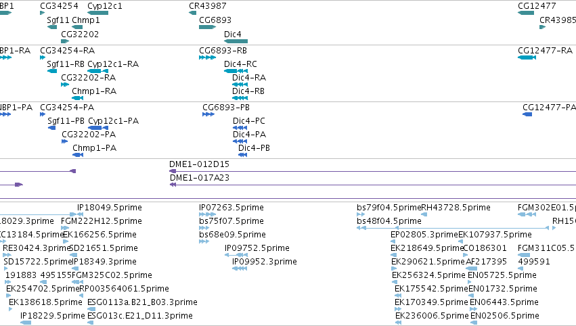This screenshot has width=576, height=326.
Task: Select EST IP18229.5prime
Action: point(53,316)
